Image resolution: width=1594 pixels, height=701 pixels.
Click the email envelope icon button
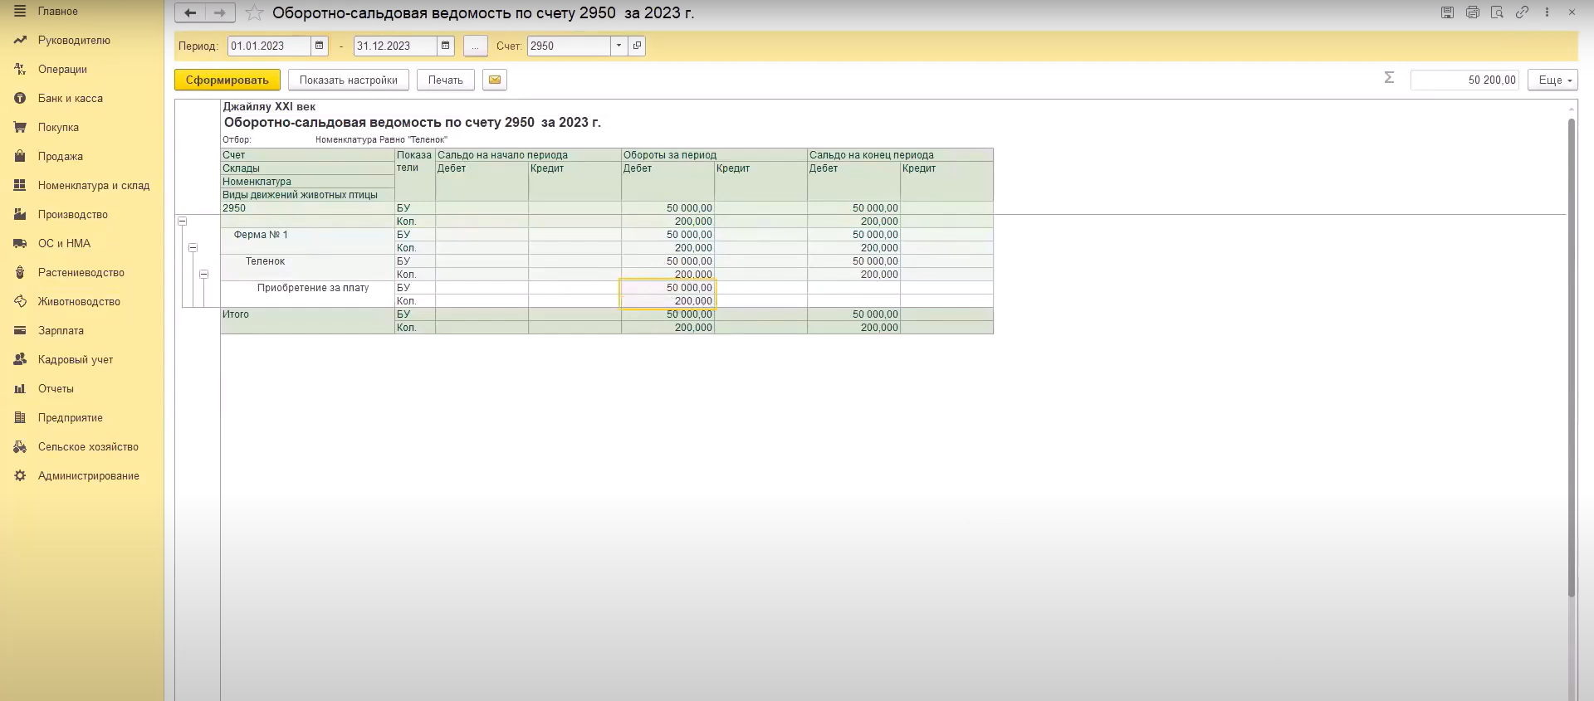pyautogui.click(x=494, y=80)
